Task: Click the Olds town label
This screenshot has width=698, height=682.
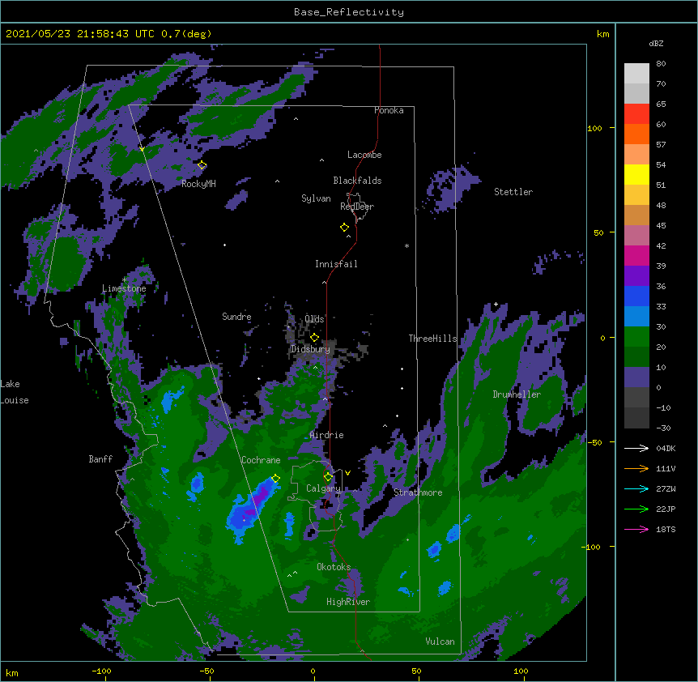Action: [x=314, y=319]
